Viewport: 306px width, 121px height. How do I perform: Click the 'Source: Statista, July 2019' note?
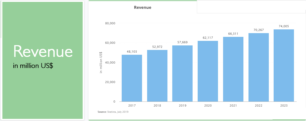(113, 112)
